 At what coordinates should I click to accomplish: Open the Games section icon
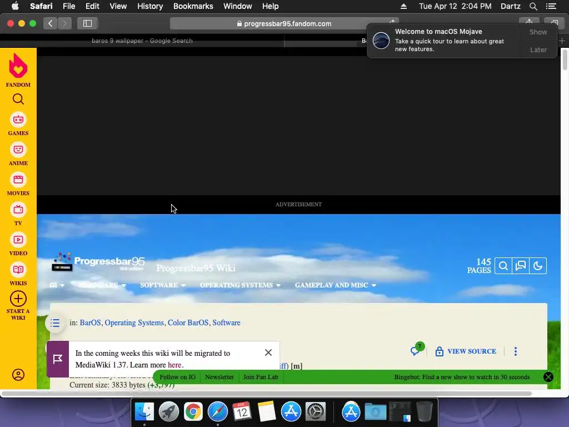[x=18, y=120]
